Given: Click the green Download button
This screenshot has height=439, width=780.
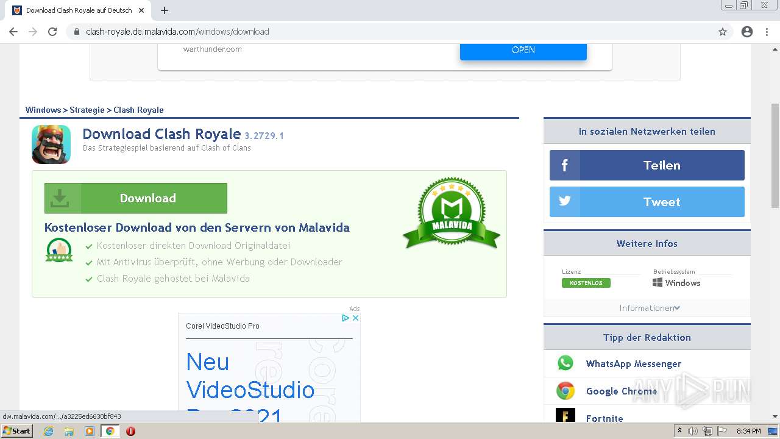Looking at the screenshot, I should (x=136, y=198).
